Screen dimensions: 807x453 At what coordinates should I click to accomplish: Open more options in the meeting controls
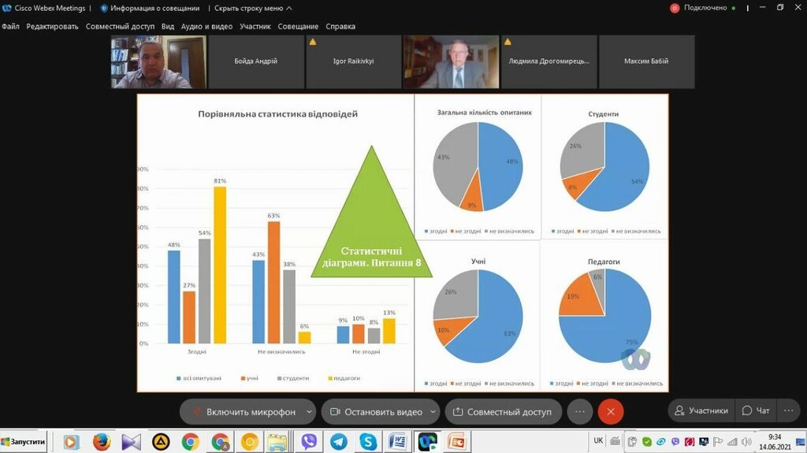[x=580, y=411]
